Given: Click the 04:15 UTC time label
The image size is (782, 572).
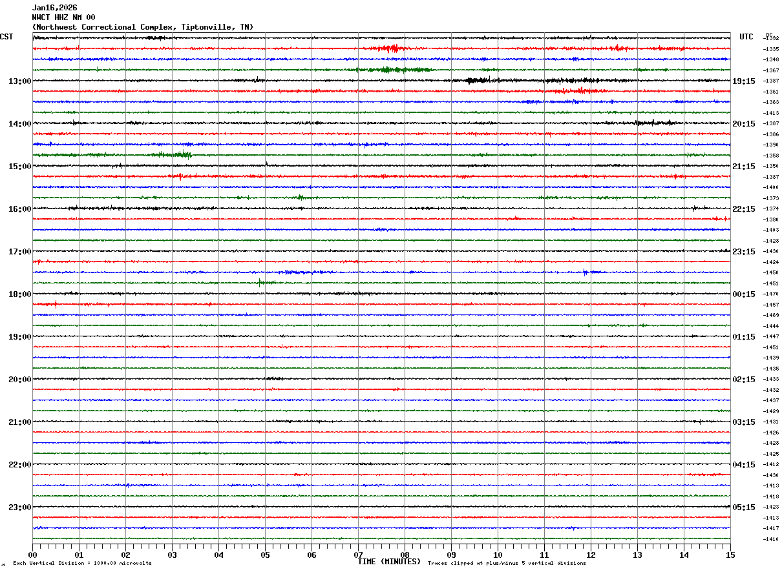Looking at the screenshot, I should (x=744, y=465).
